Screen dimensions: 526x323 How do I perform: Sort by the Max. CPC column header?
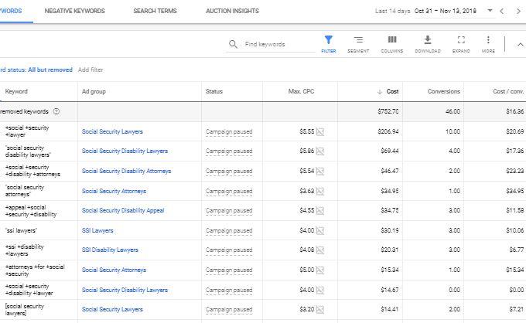pyautogui.click(x=301, y=91)
